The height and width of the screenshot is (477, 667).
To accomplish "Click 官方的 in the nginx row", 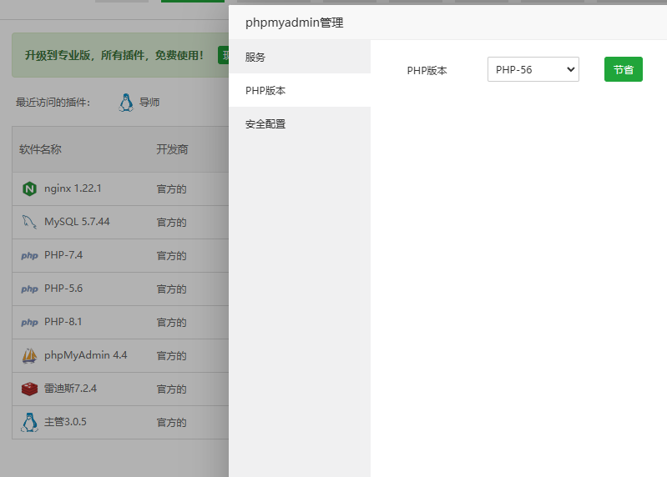I will 171,189.
